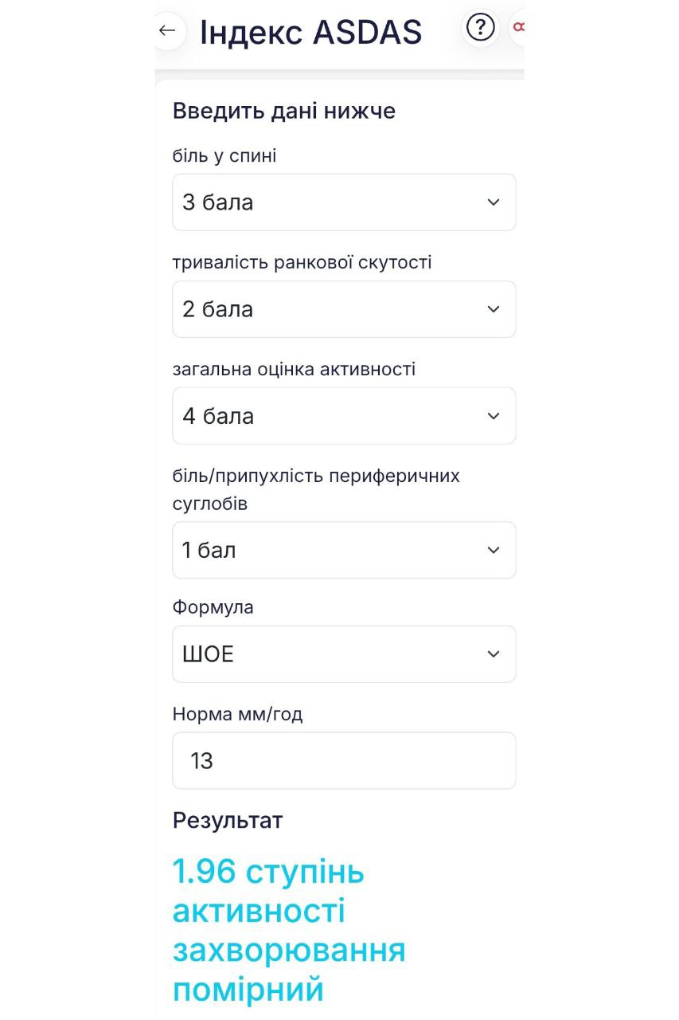The width and height of the screenshot is (679, 1020).
Task: Open the dropdown showing '4 бала'
Action: pos(318,416)
